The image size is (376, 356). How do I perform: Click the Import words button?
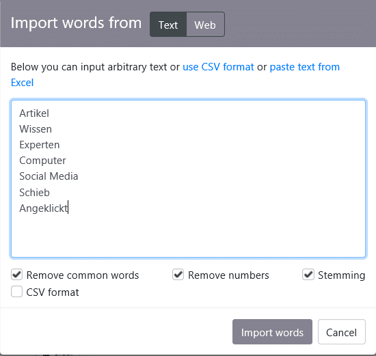click(272, 332)
